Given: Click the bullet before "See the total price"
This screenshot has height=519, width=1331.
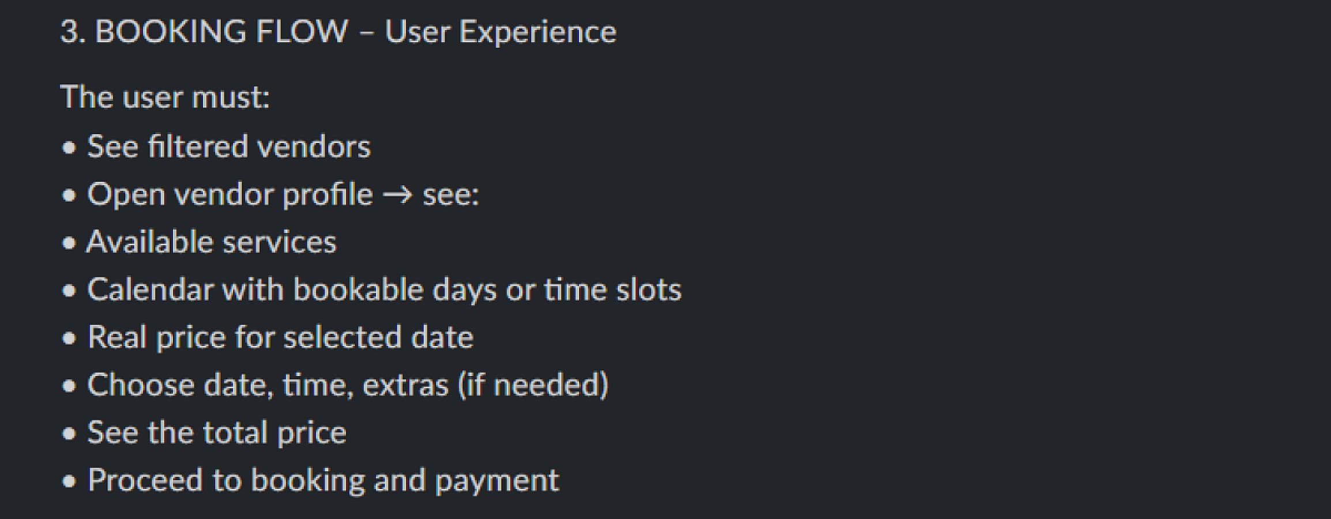Looking at the screenshot, I should click(69, 434).
